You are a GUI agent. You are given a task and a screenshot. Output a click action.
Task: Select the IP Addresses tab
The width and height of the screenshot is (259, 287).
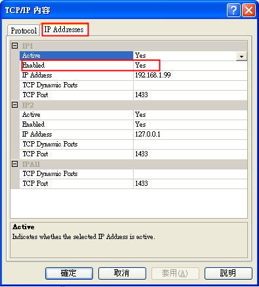64,30
